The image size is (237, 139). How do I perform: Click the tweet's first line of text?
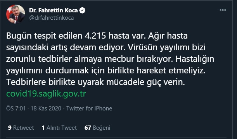pyautogui.click(x=97, y=36)
